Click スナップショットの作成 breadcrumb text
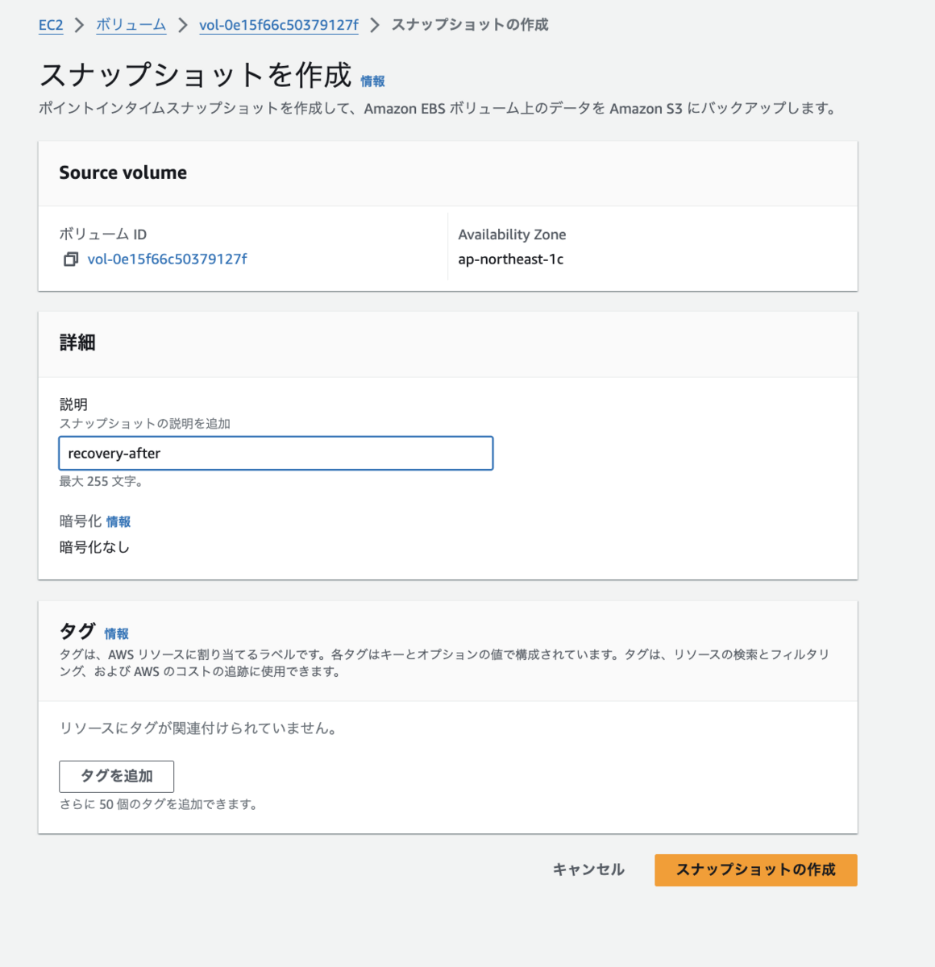Viewport: 935px width, 967px height. click(x=469, y=25)
